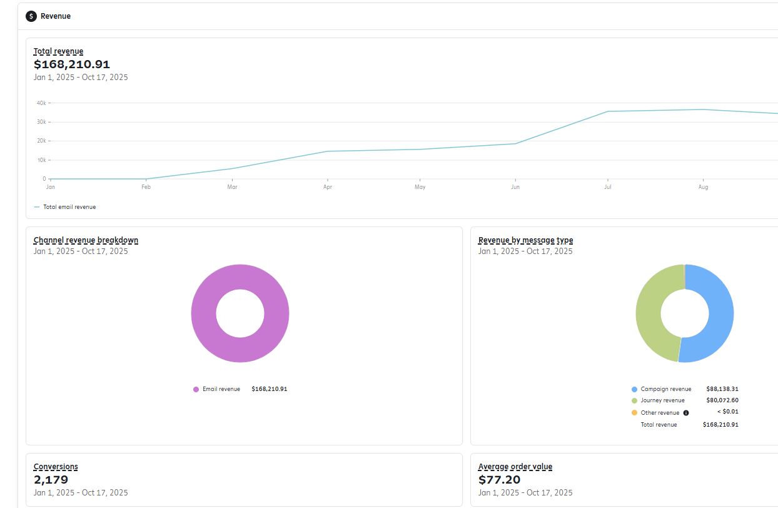Click the green Journey revenue donut segment
The width and height of the screenshot is (778, 508).
tap(649, 313)
